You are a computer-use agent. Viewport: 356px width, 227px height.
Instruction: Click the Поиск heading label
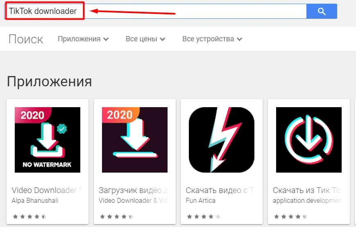click(26, 39)
